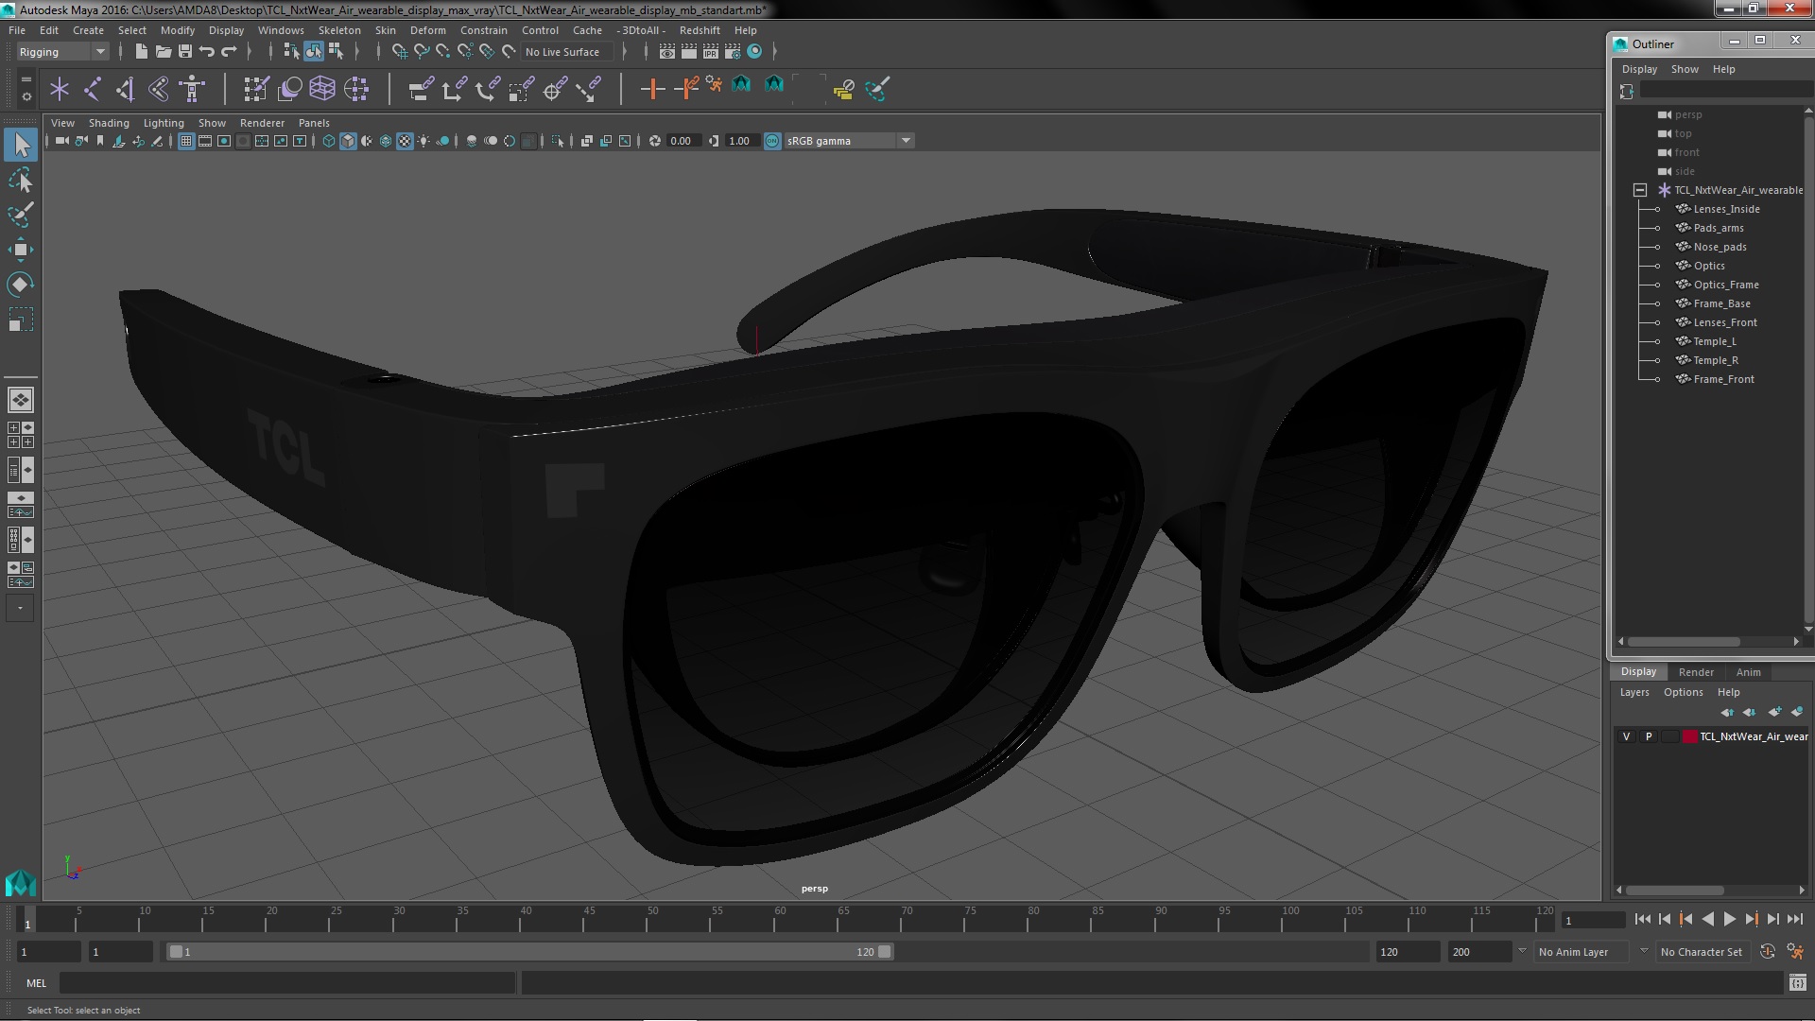Click the No Live Surface field
The image size is (1815, 1021).
567,52
